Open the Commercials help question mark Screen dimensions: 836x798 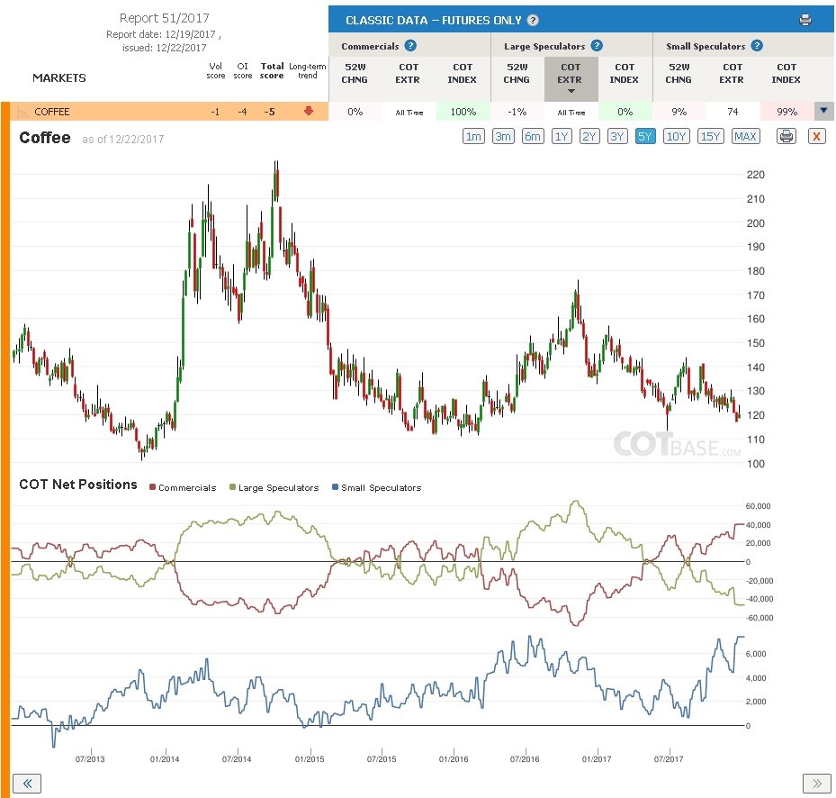click(410, 46)
